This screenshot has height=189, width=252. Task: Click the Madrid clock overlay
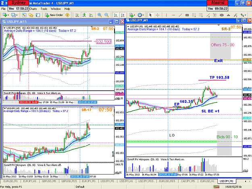[x=217, y=6]
